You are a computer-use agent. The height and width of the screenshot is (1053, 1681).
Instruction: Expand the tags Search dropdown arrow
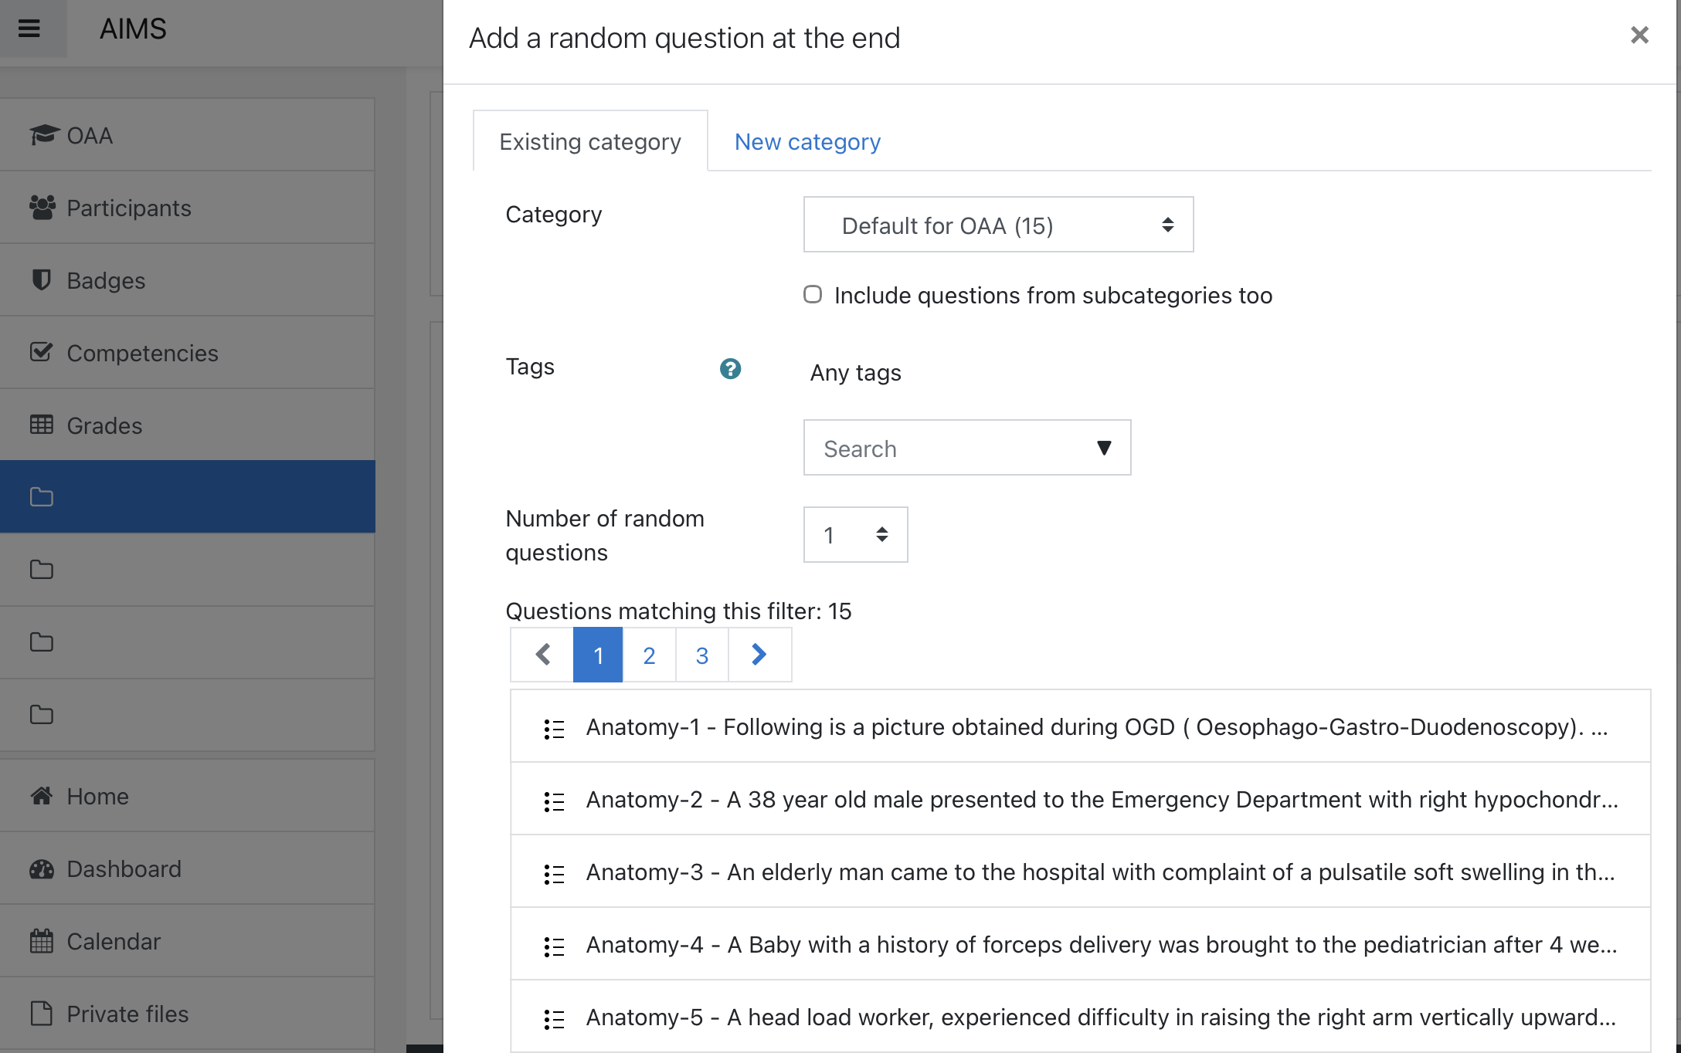(x=1104, y=448)
